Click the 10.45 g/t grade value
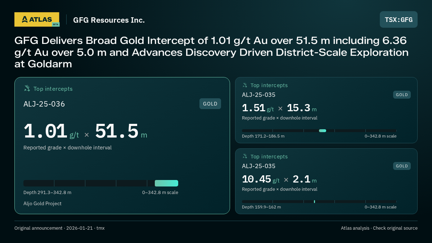Screen dimensions: 432x243 (261, 179)
